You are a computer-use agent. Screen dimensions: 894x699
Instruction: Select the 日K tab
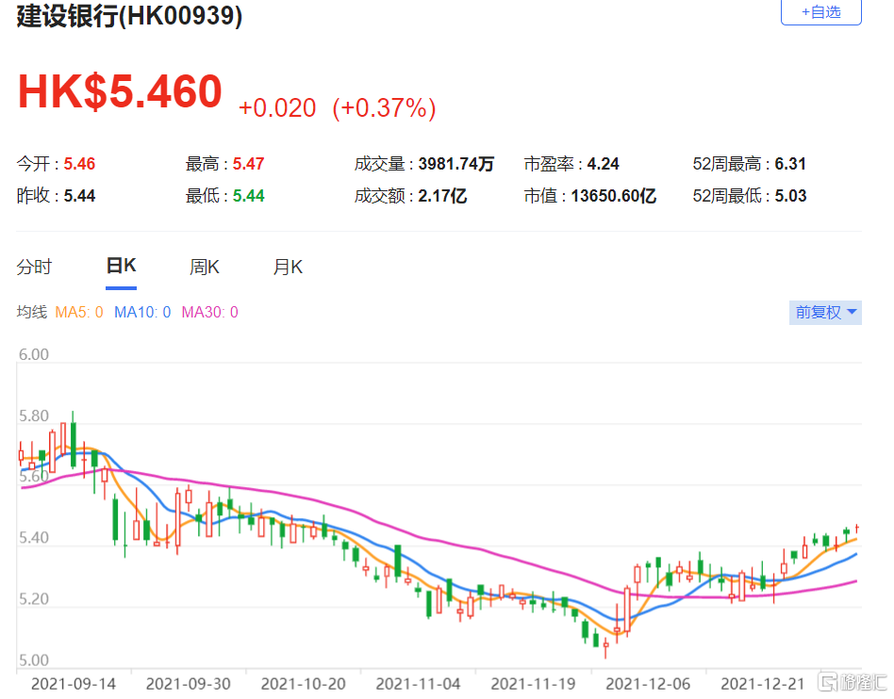pyautogui.click(x=121, y=266)
